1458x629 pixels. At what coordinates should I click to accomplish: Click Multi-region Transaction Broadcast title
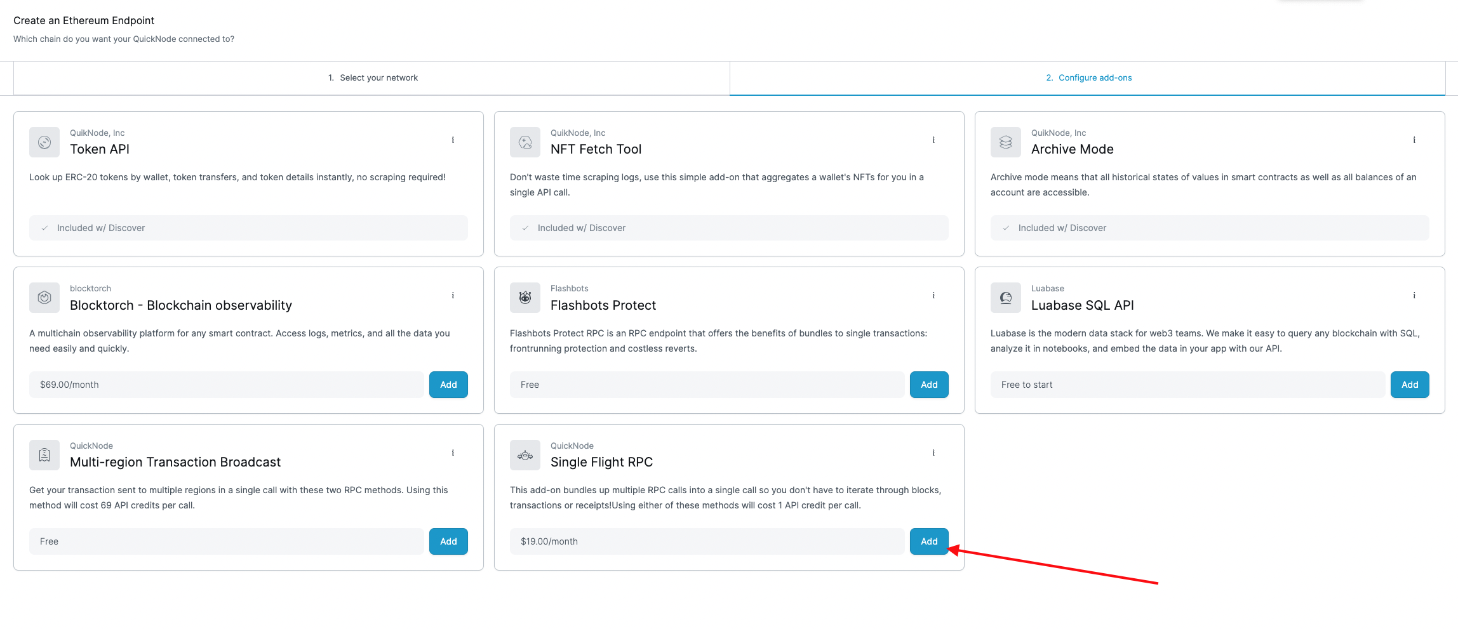(x=175, y=462)
